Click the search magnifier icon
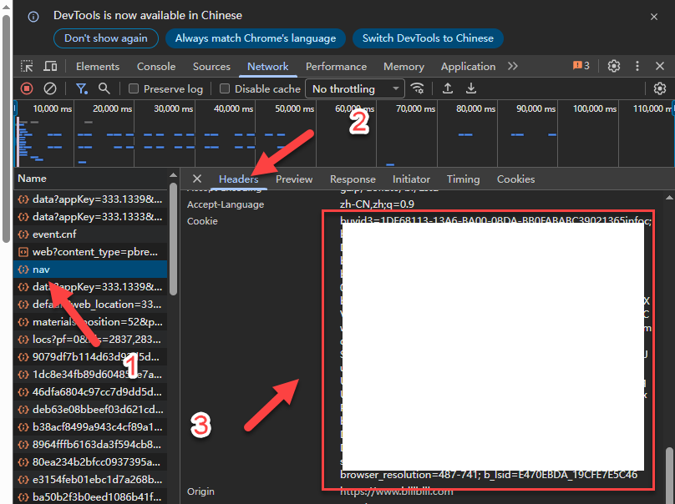 pos(104,88)
